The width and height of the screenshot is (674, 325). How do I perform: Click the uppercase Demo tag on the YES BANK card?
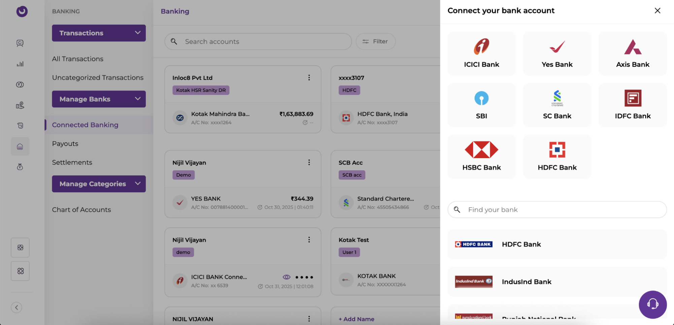coord(183,175)
